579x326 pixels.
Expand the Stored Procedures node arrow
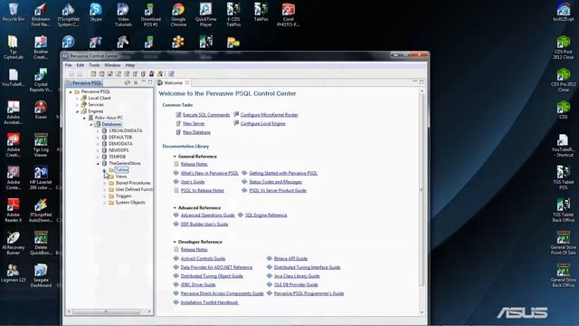105,183
